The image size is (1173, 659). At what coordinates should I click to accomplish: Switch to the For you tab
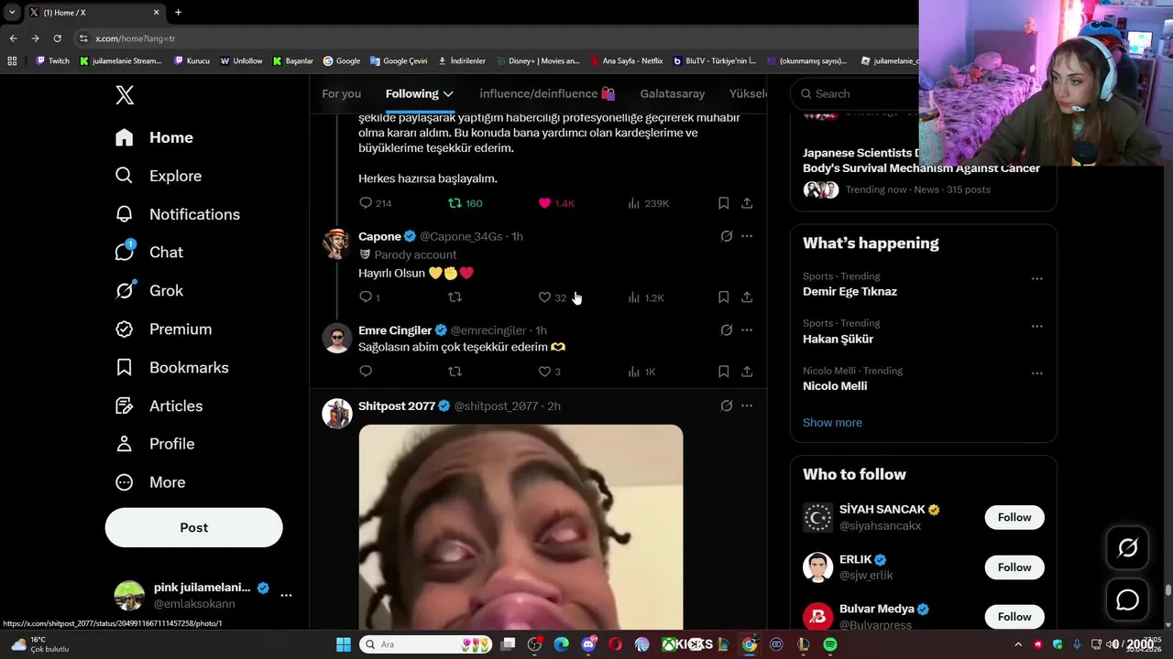tap(341, 93)
